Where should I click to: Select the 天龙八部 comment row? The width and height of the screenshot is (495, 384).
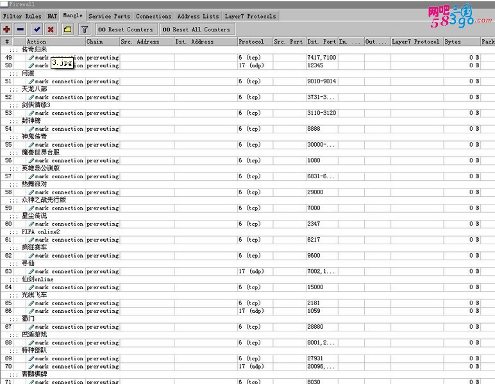(247, 89)
